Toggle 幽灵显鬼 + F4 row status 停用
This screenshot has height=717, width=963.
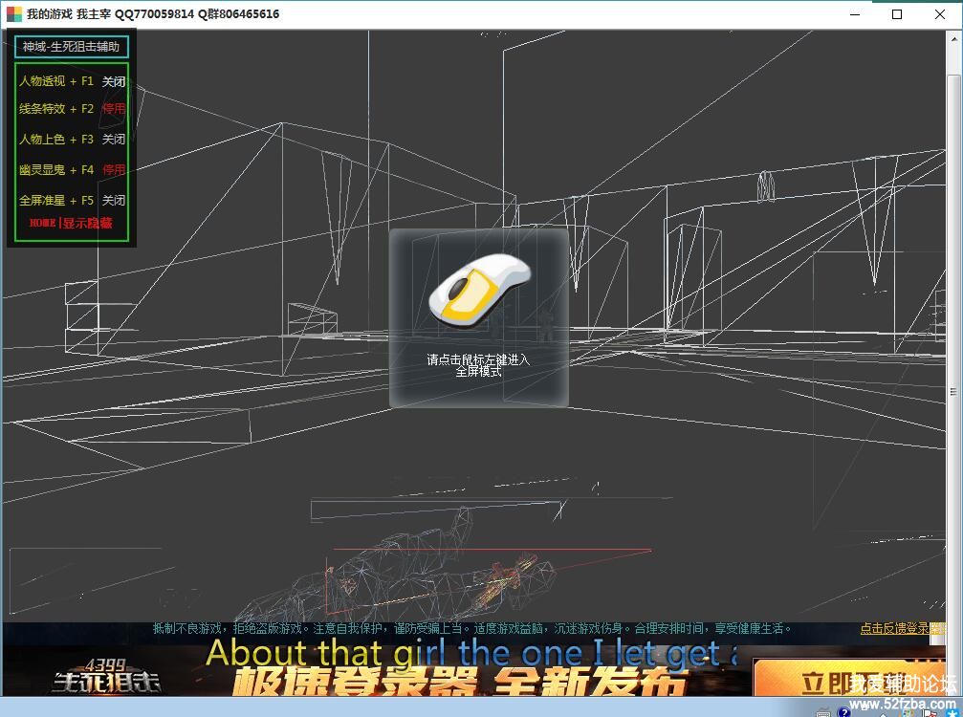point(114,169)
